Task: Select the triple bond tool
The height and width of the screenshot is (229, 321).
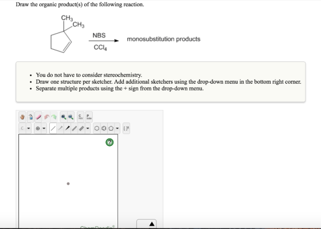Action: (81, 128)
